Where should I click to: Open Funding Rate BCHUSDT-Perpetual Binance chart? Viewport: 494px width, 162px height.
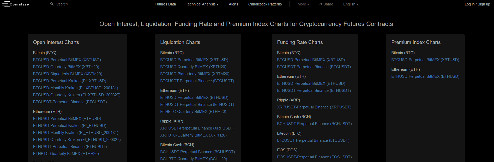coord(314,124)
